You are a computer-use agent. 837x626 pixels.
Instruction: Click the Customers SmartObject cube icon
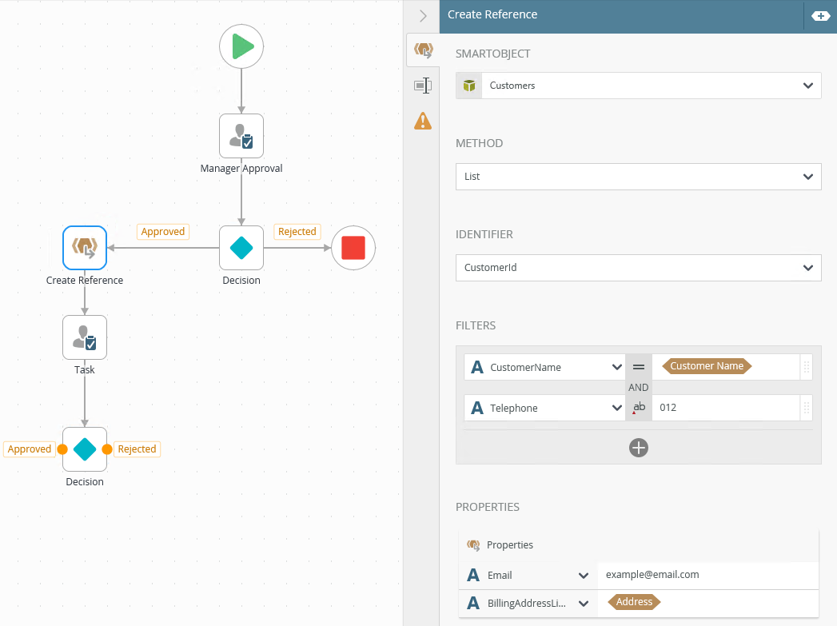point(469,86)
